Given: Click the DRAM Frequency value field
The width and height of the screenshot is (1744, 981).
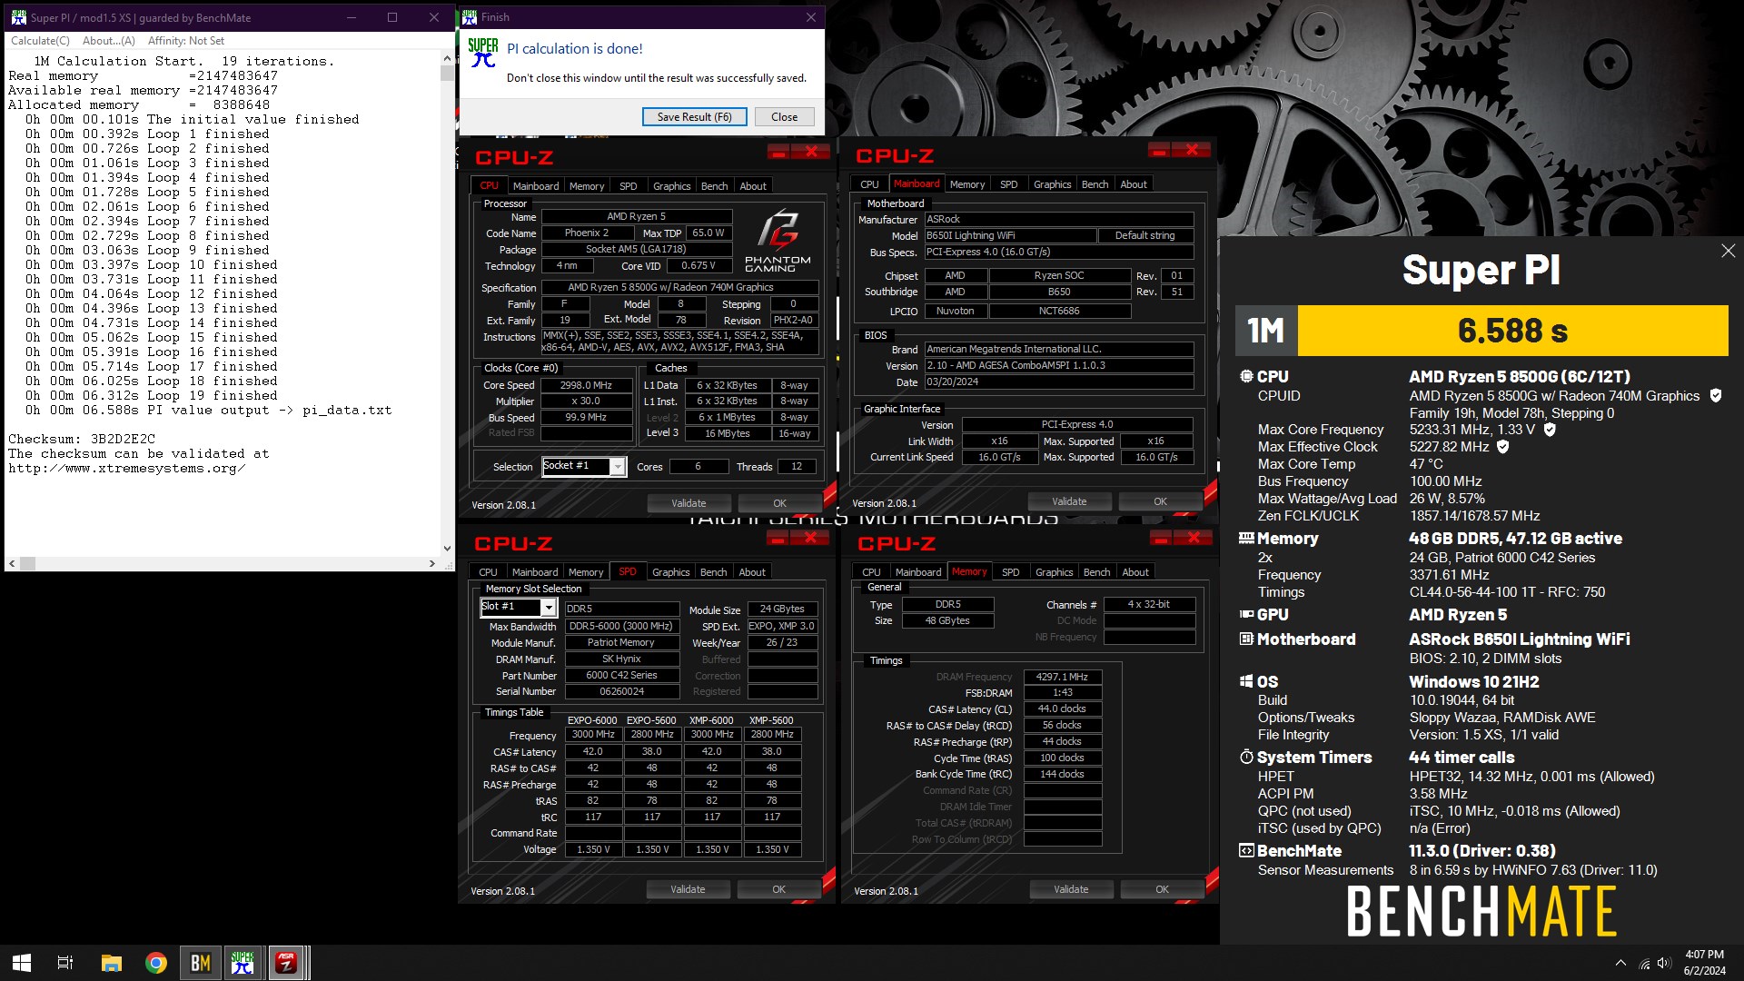Looking at the screenshot, I should (1063, 677).
